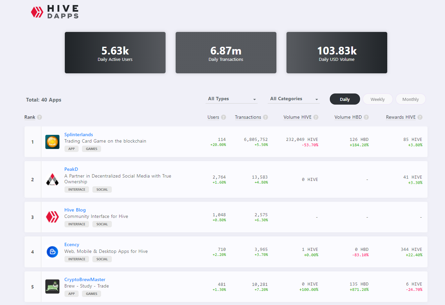445x305 pixels.
Task: Click Splinterlands transactions value 6,805,752
Action: (256, 139)
